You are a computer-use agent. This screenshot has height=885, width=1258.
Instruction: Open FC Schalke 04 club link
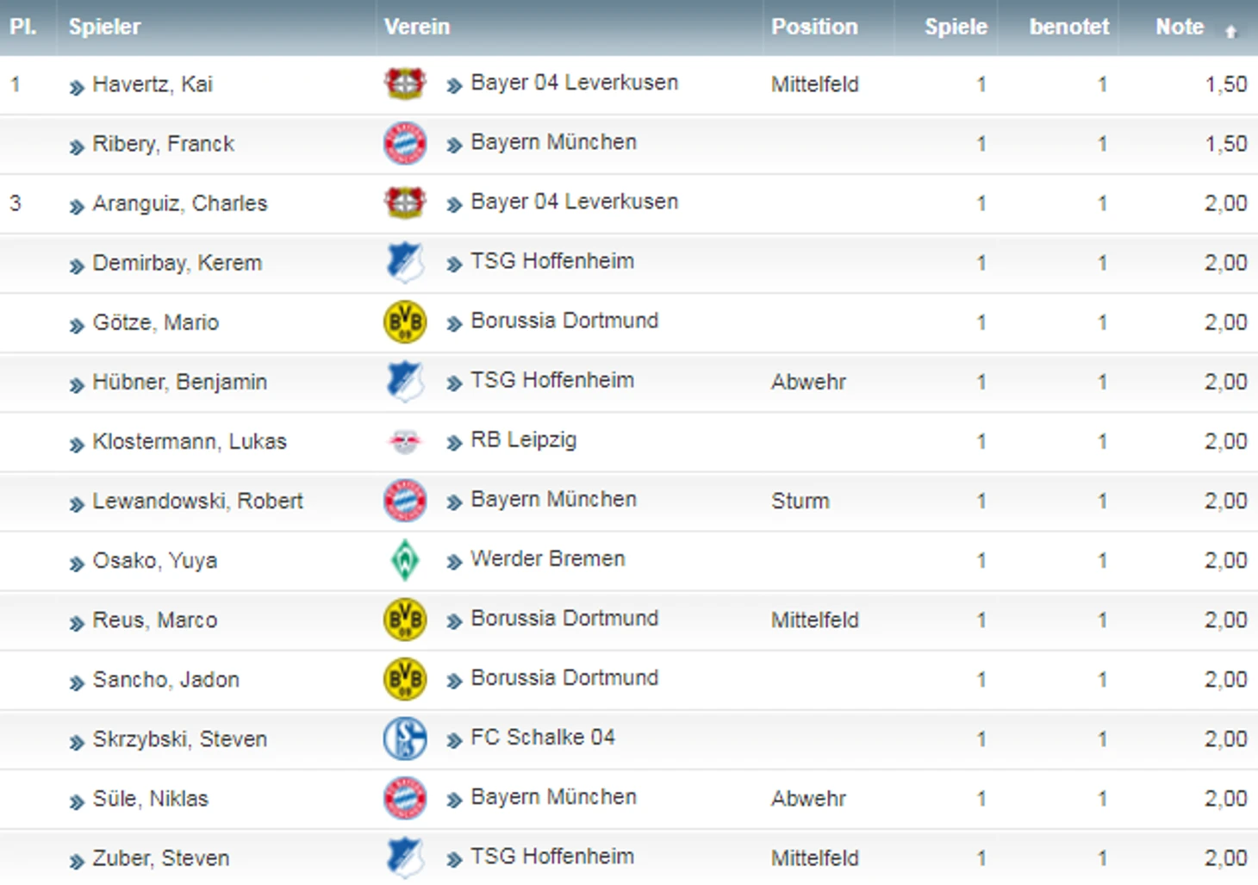click(543, 737)
